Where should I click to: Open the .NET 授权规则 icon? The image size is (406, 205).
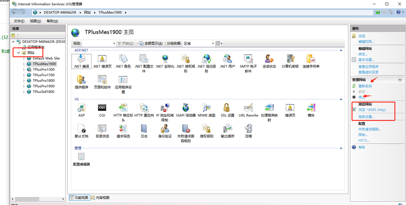186,63
